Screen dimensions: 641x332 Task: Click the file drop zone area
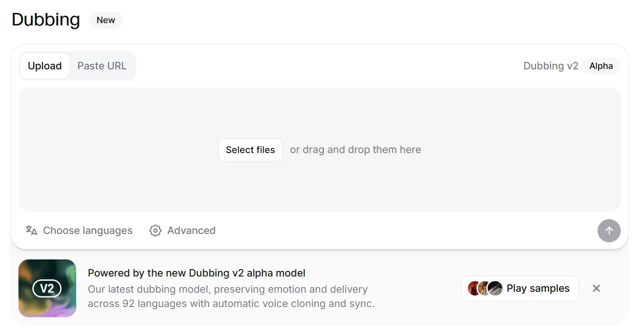(320, 150)
